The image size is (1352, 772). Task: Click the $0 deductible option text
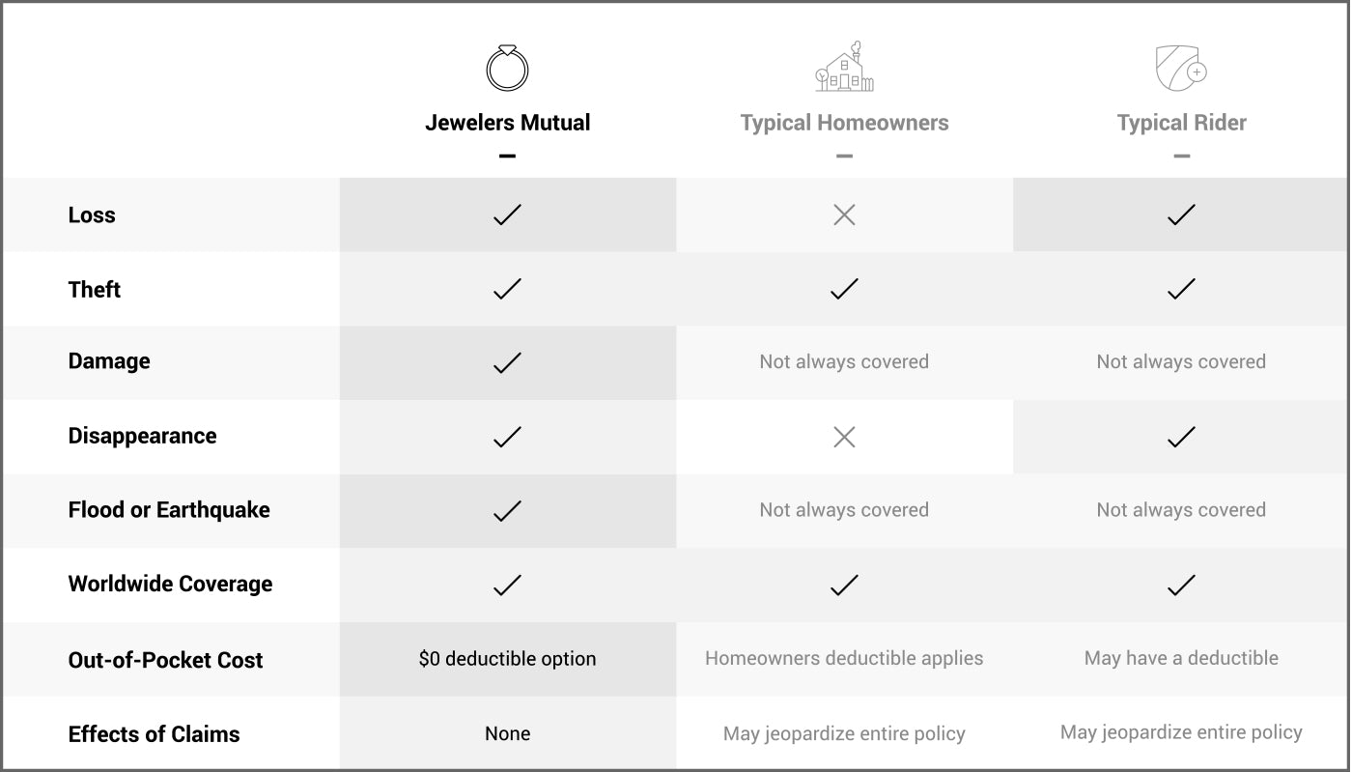point(507,659)
